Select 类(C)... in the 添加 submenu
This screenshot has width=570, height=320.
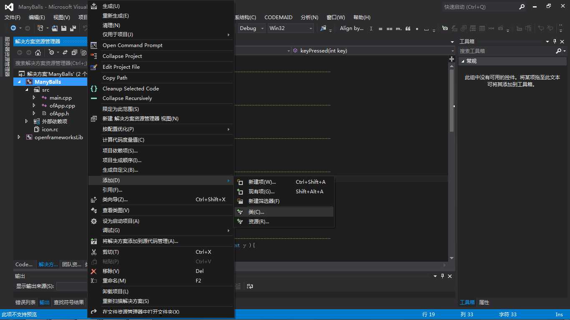(x=256, y=212)
